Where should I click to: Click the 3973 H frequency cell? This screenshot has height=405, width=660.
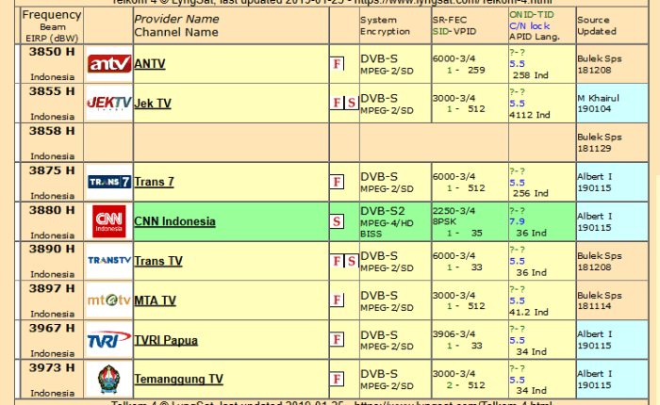pyautogui.click(x=52, y=380)
